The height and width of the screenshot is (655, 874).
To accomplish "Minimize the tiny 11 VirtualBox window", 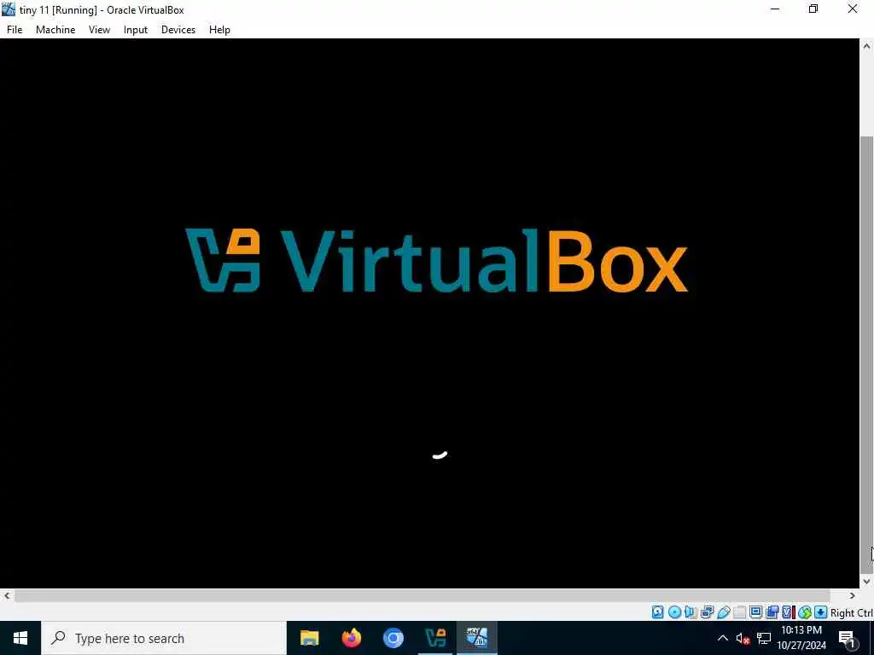I will tap(775, 9).
